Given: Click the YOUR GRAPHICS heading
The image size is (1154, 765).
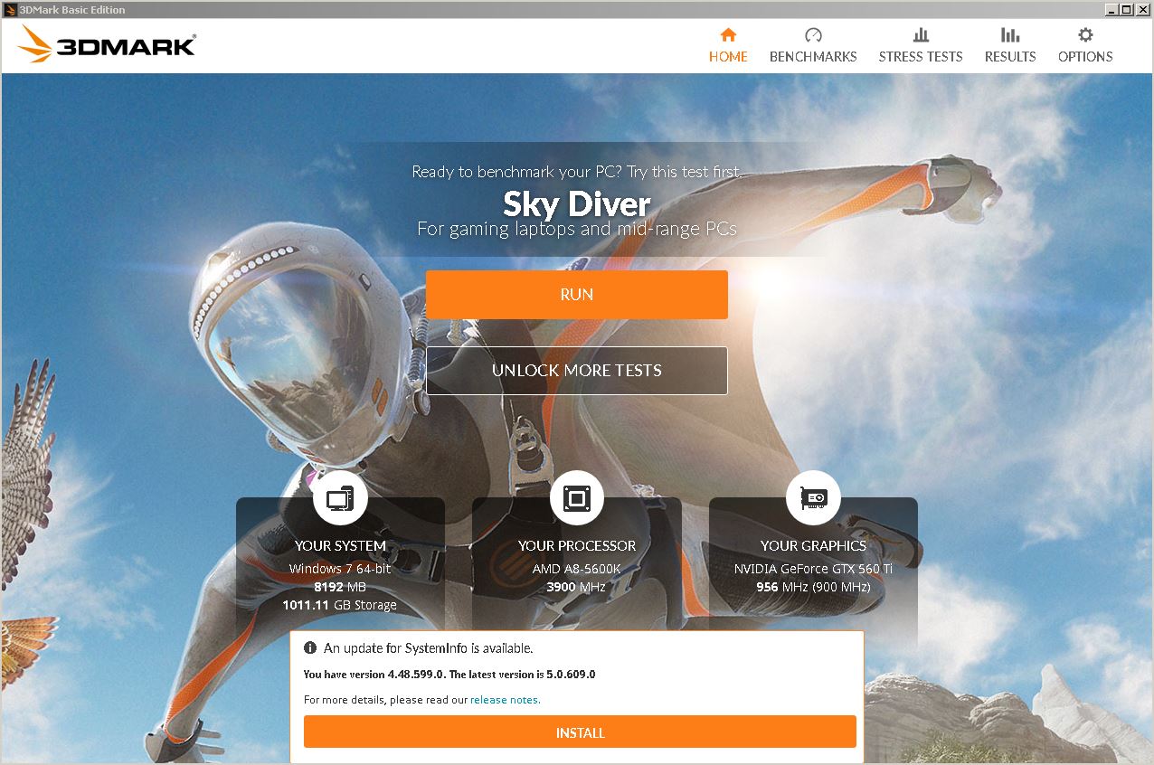Looking at the screenshot, I should tap(813, 546).
